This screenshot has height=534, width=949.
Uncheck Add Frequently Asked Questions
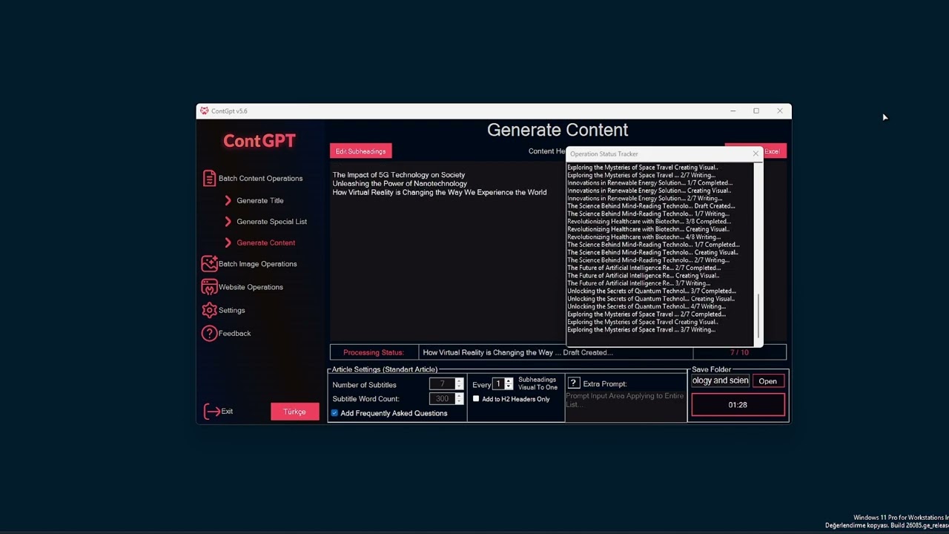pyautogui.click(x=334, y=413)
